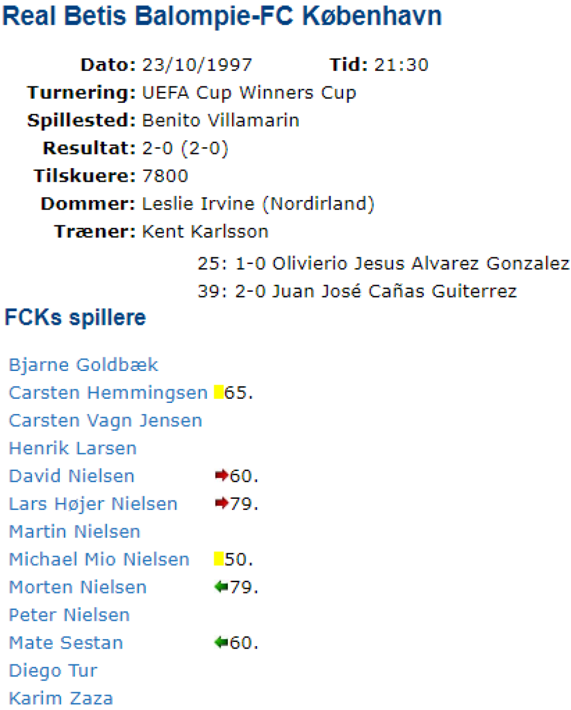Open Bjarne Goldbæk player link
The height and width of the screenshot is (710, 571).
point(83,364)
